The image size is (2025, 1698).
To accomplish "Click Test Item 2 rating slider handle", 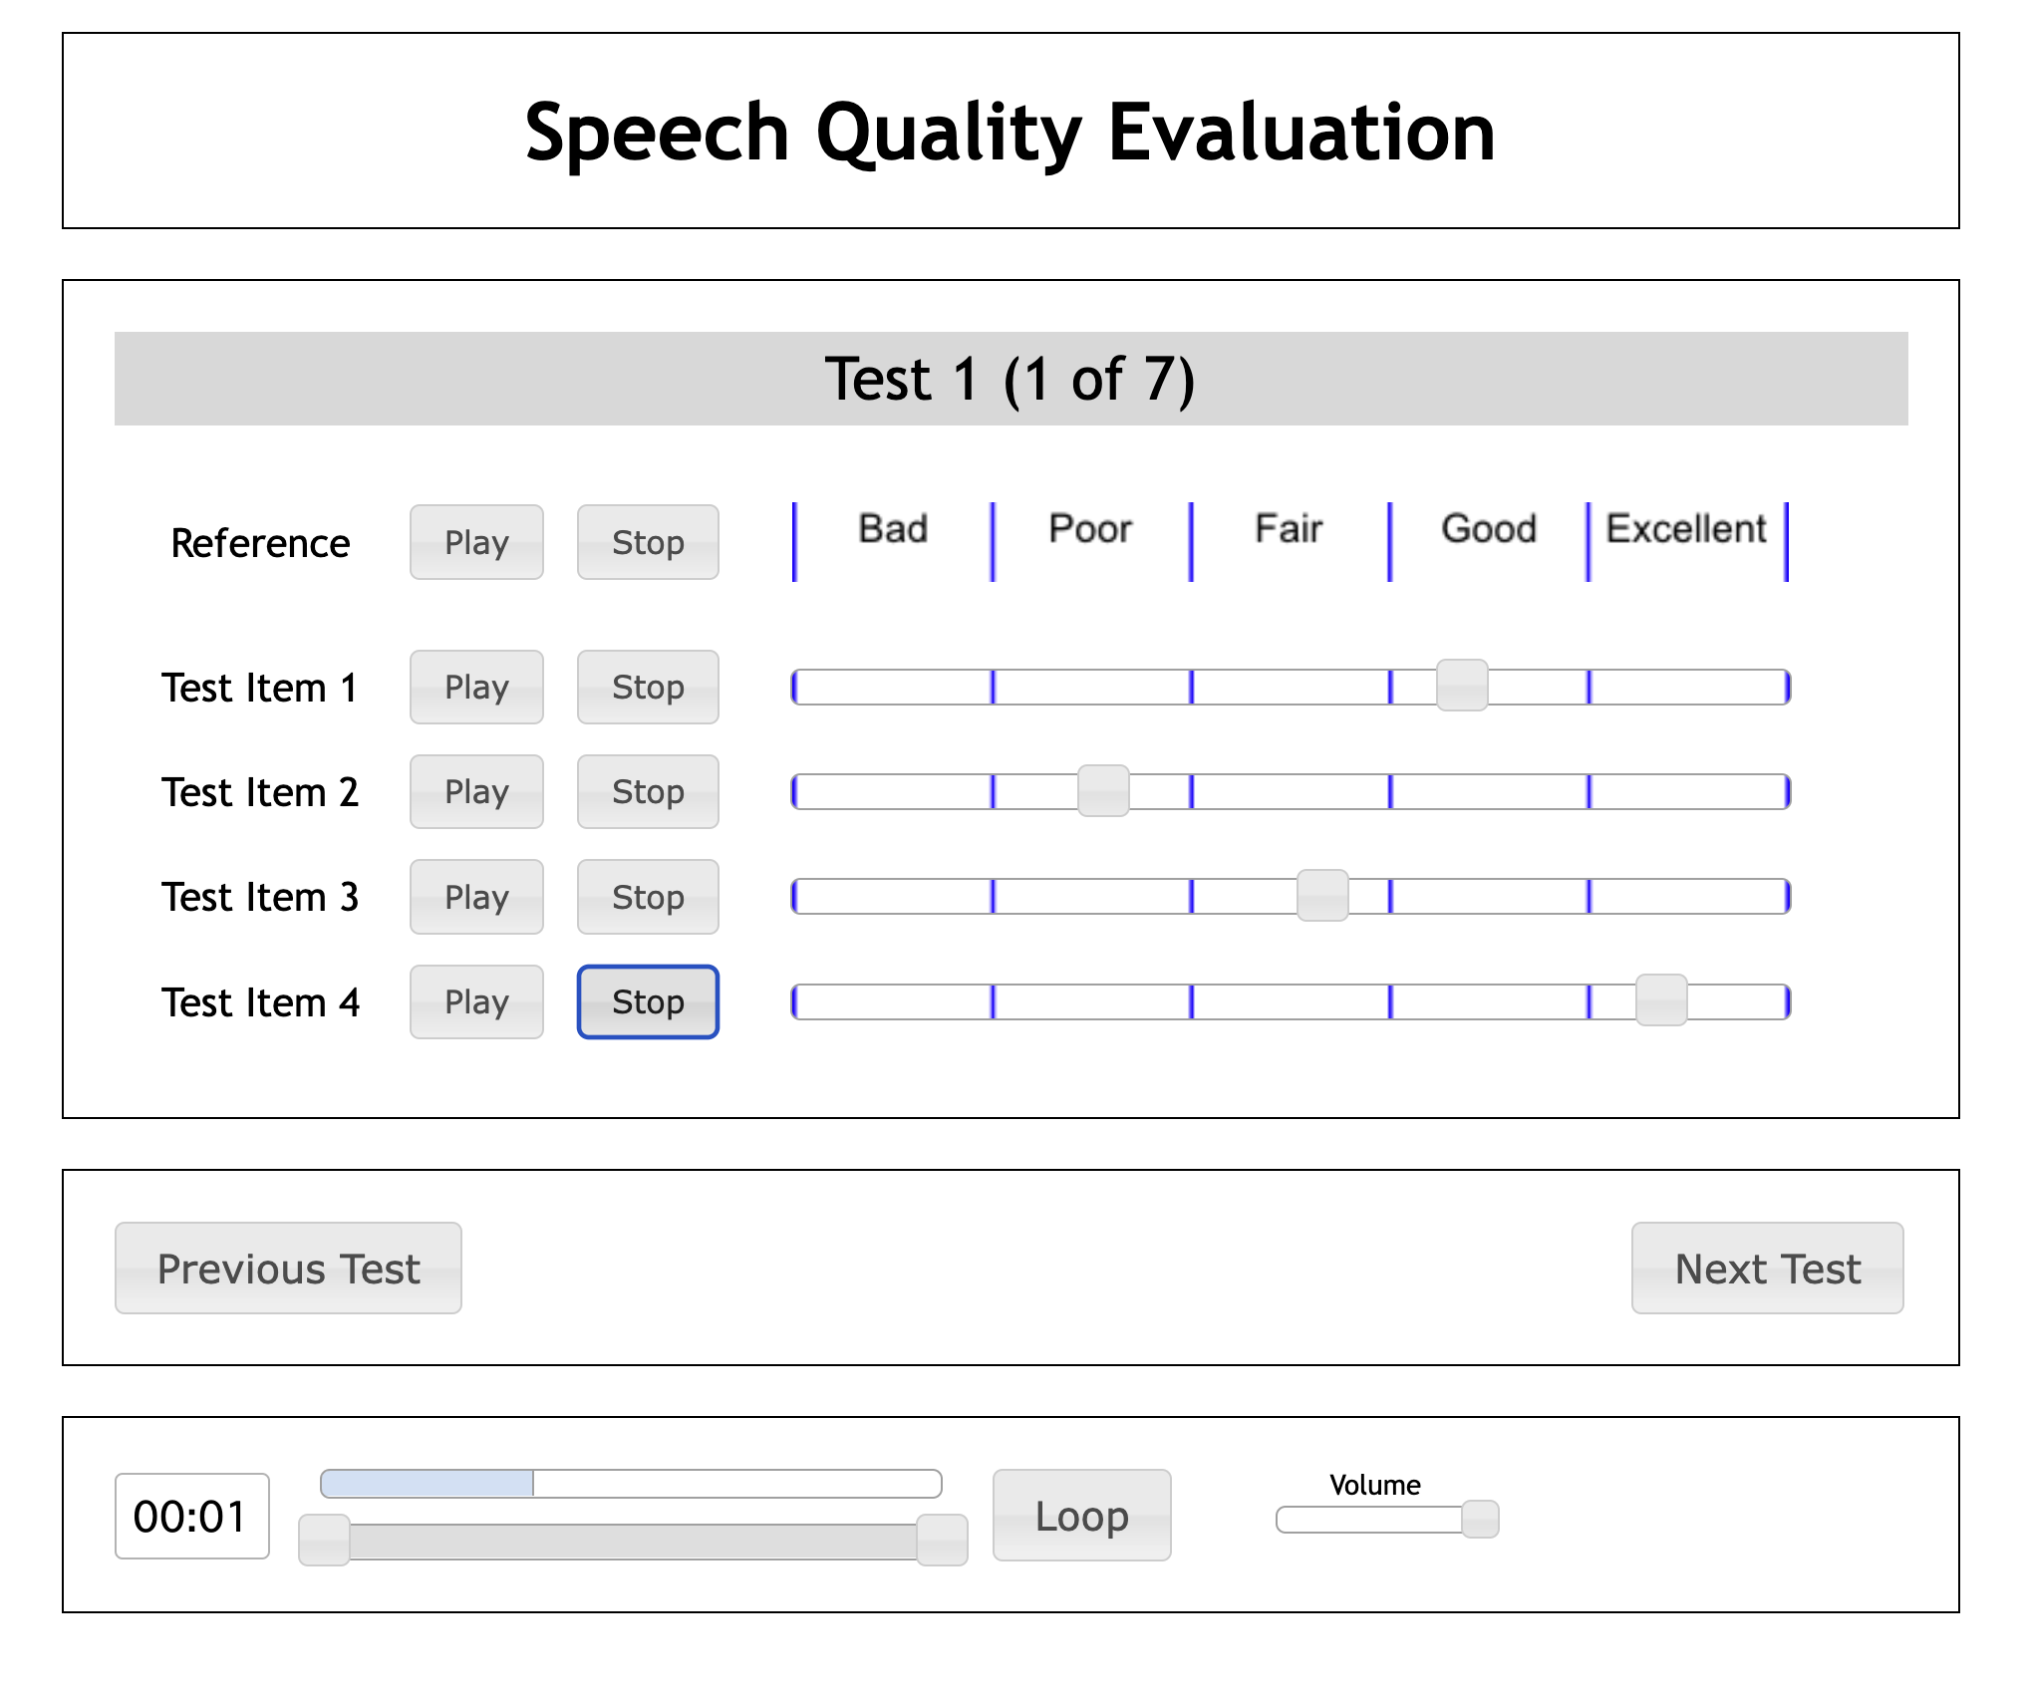I will (x=1103, y=791).
